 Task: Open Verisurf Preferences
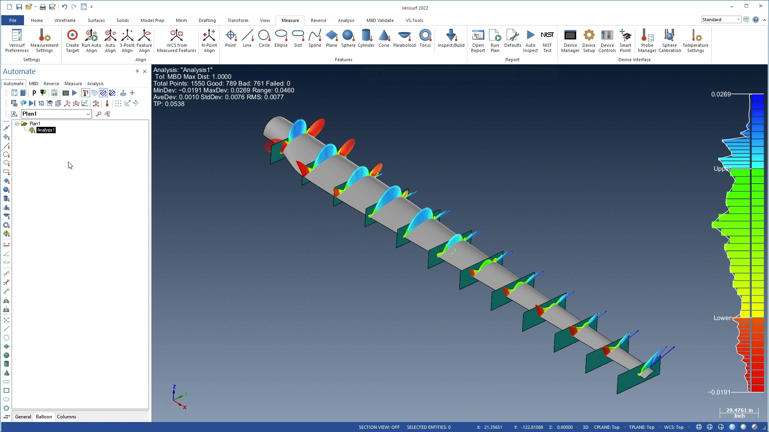pos(17,41)
